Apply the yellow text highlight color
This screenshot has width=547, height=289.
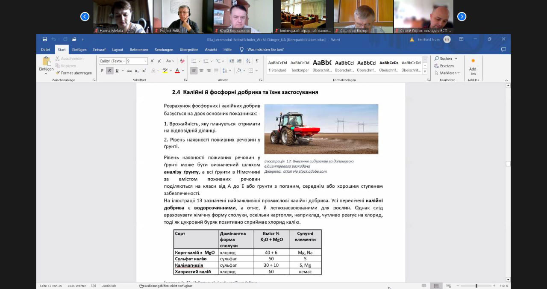165,71
